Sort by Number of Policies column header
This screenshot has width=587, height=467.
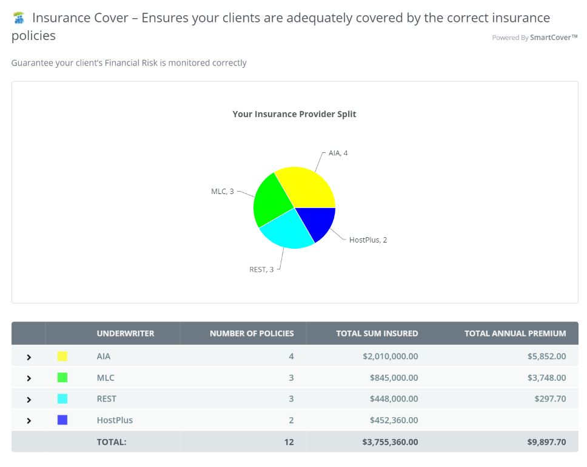252,334
